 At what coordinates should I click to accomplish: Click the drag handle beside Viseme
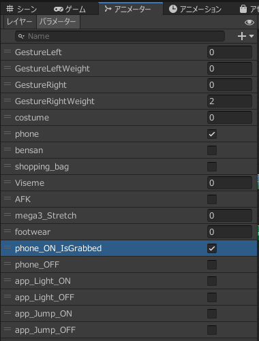(x=7, y=182)
